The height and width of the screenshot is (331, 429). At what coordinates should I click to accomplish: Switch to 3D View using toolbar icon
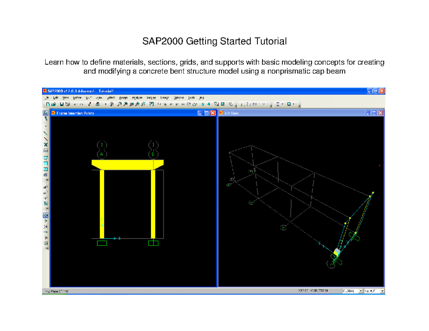159,104
